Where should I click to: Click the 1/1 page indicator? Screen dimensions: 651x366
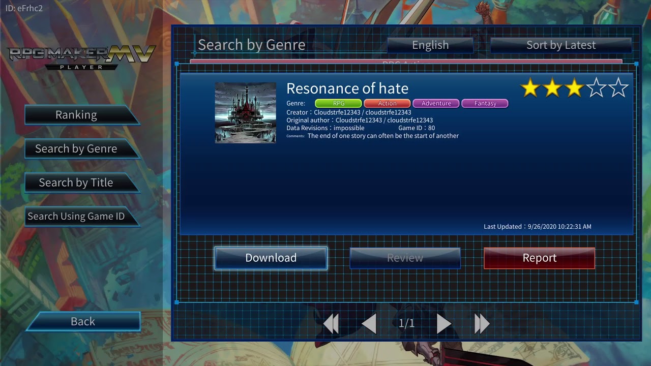click(406, 323)
